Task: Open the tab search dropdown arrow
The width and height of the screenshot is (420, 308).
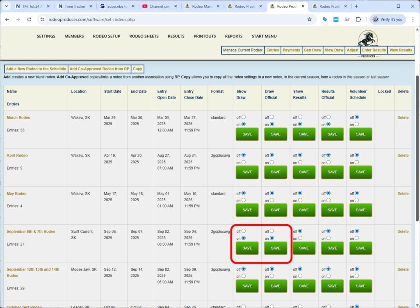Action: [6, 6]
